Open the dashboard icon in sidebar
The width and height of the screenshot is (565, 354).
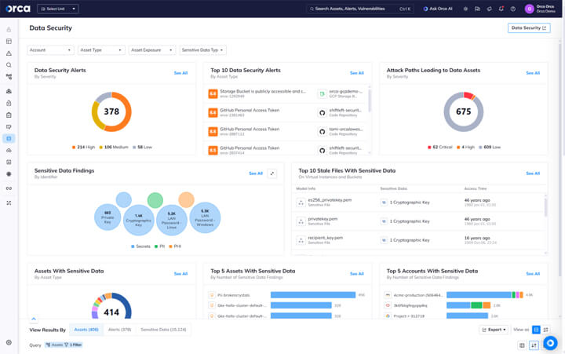tap(9, 42)
